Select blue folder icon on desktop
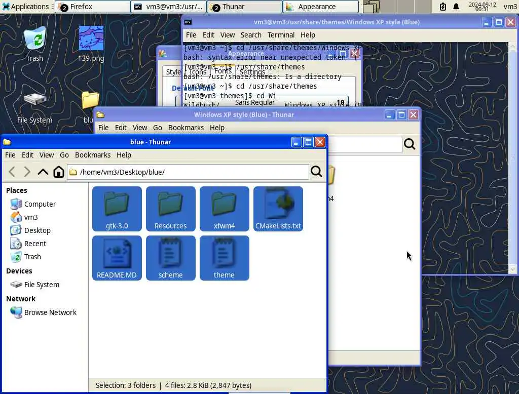519x394 pixels. 90,100
